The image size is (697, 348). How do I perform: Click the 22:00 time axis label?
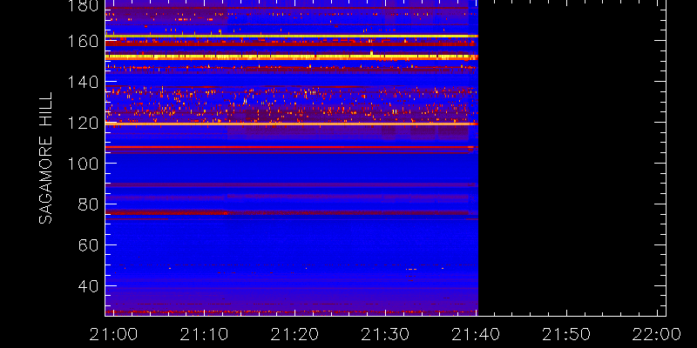click(x=657, y=334)
